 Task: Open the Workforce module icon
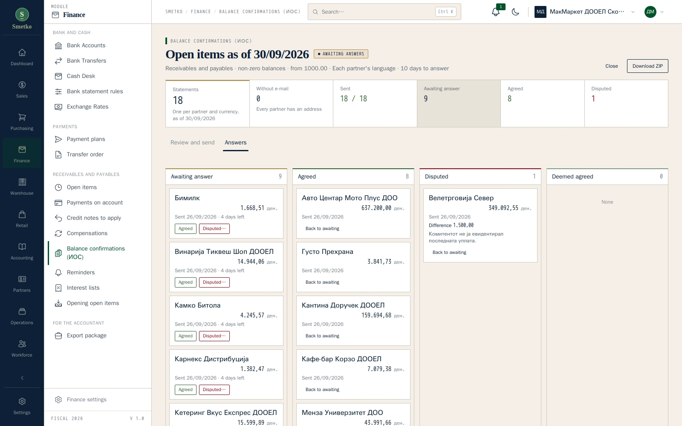pyautogui.click(x=22, y=348)
